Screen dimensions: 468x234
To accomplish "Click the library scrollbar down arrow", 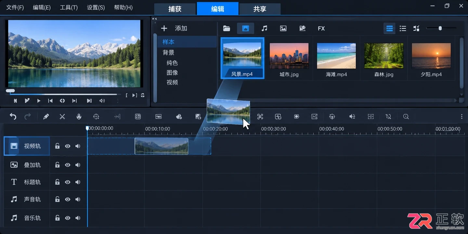I will click(x=461, y=95).
